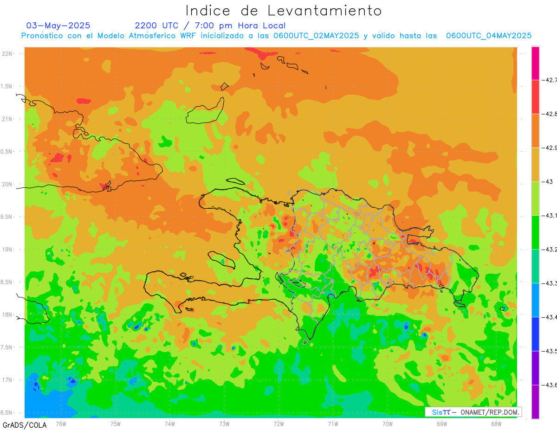This screenshot has width=557, height=430.
Task: Click the '71W' longitude label
Action: click(333, 424)
